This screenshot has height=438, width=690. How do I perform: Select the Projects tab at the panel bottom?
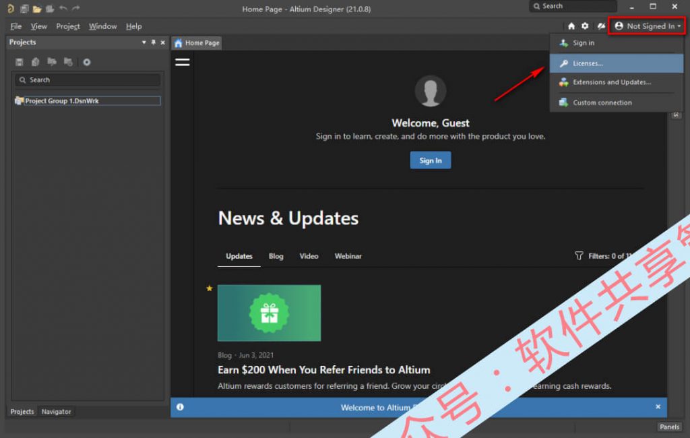click(22, 412)
